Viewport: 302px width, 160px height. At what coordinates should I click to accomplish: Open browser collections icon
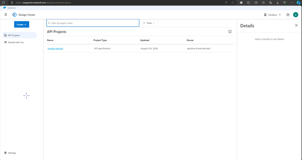[x=271, y=3]
